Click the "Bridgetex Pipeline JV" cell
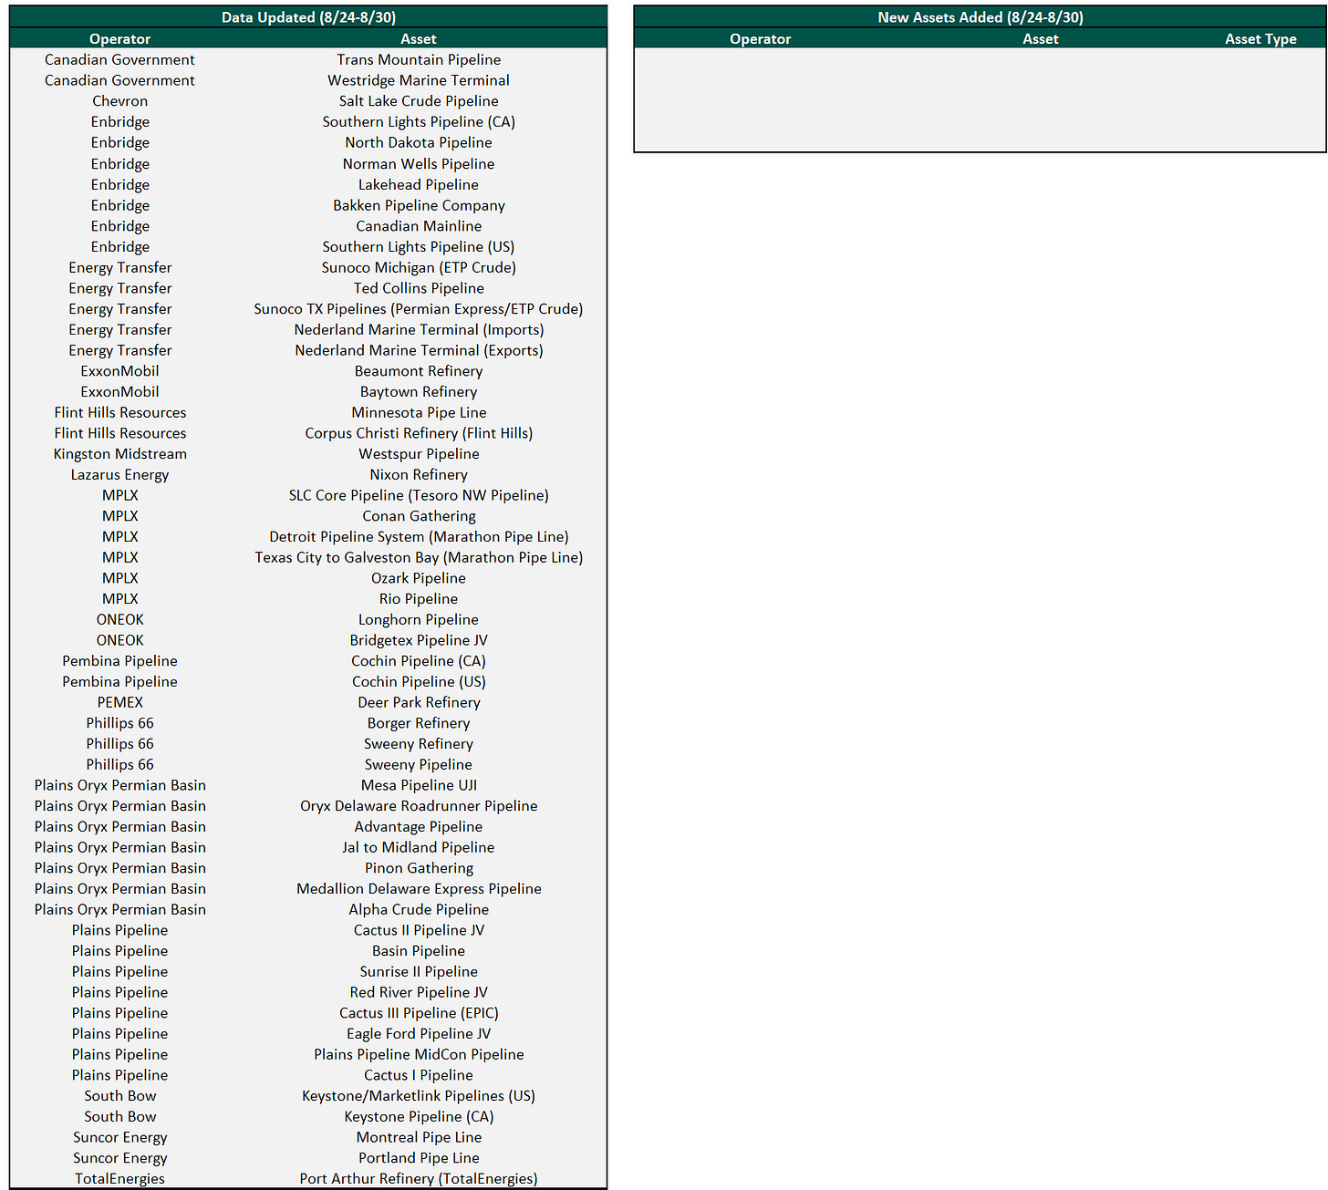Viewport: 1328px width, 1190px height. (419, 641)
